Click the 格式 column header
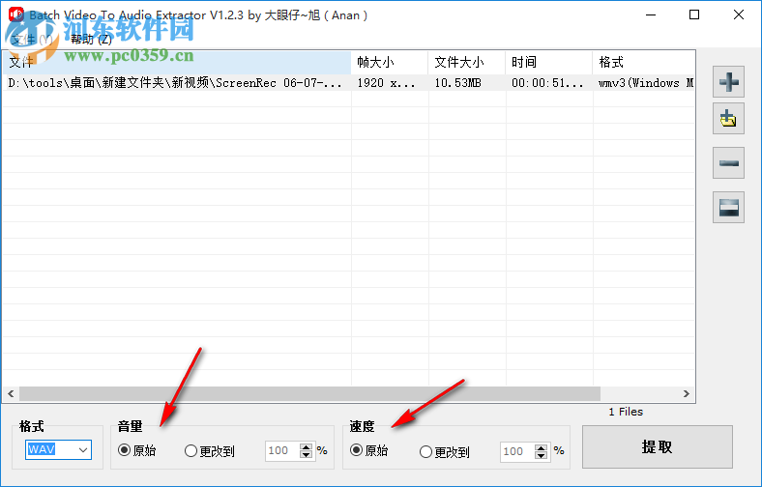Image resolution: width=762 pixels, height=487 pixels. (644, 62)
